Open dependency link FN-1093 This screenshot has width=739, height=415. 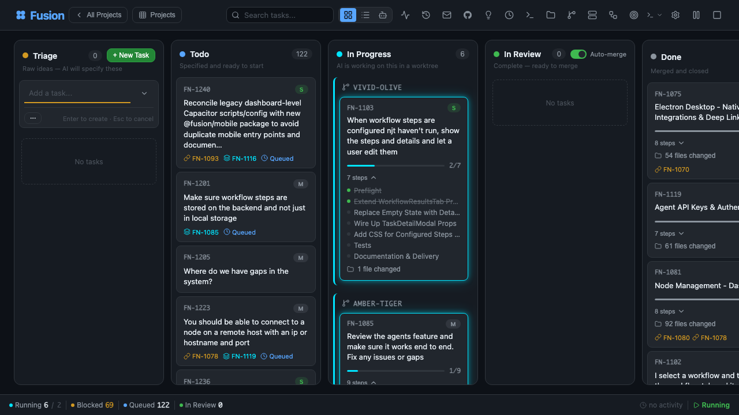pos(201,158)
